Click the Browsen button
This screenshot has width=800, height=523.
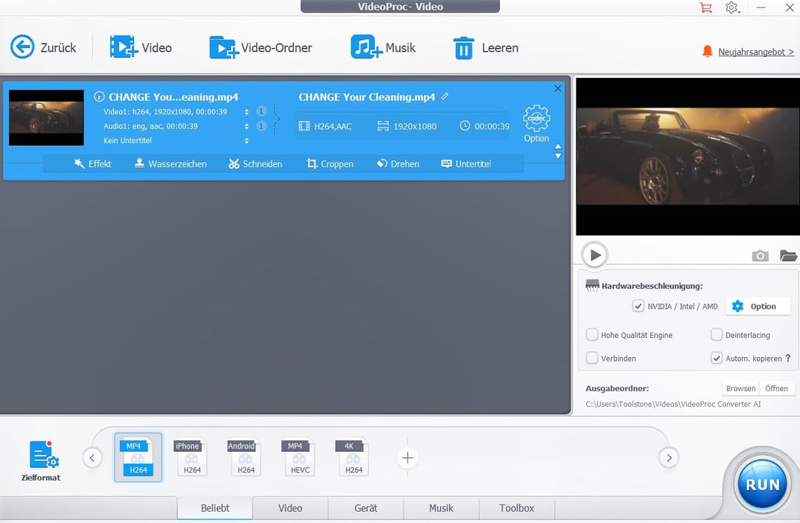tap(740, 388)
